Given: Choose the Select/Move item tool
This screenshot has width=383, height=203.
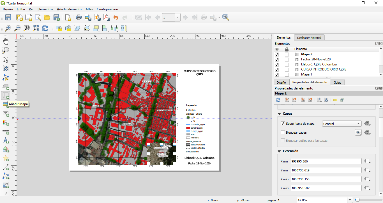Looking at the screenshot, I should (6, 60).
